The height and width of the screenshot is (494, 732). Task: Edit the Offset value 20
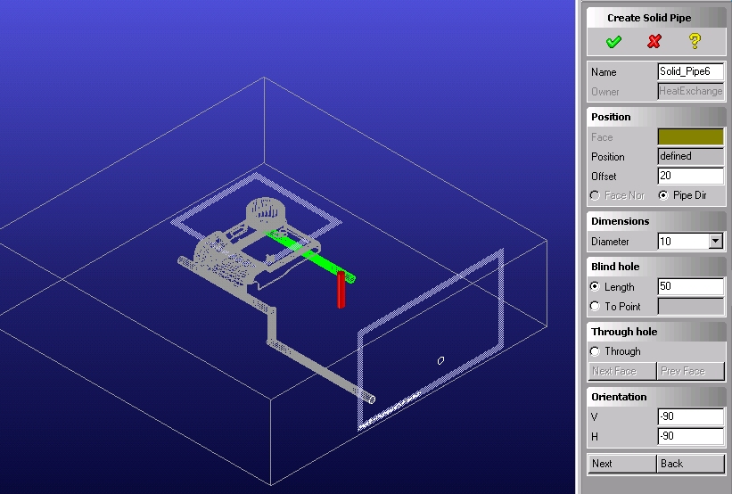coord(690,176)
